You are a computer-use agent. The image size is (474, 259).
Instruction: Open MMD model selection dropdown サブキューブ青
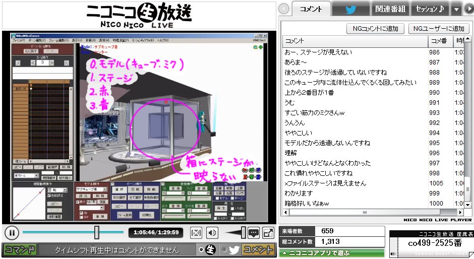click(91, 189)
